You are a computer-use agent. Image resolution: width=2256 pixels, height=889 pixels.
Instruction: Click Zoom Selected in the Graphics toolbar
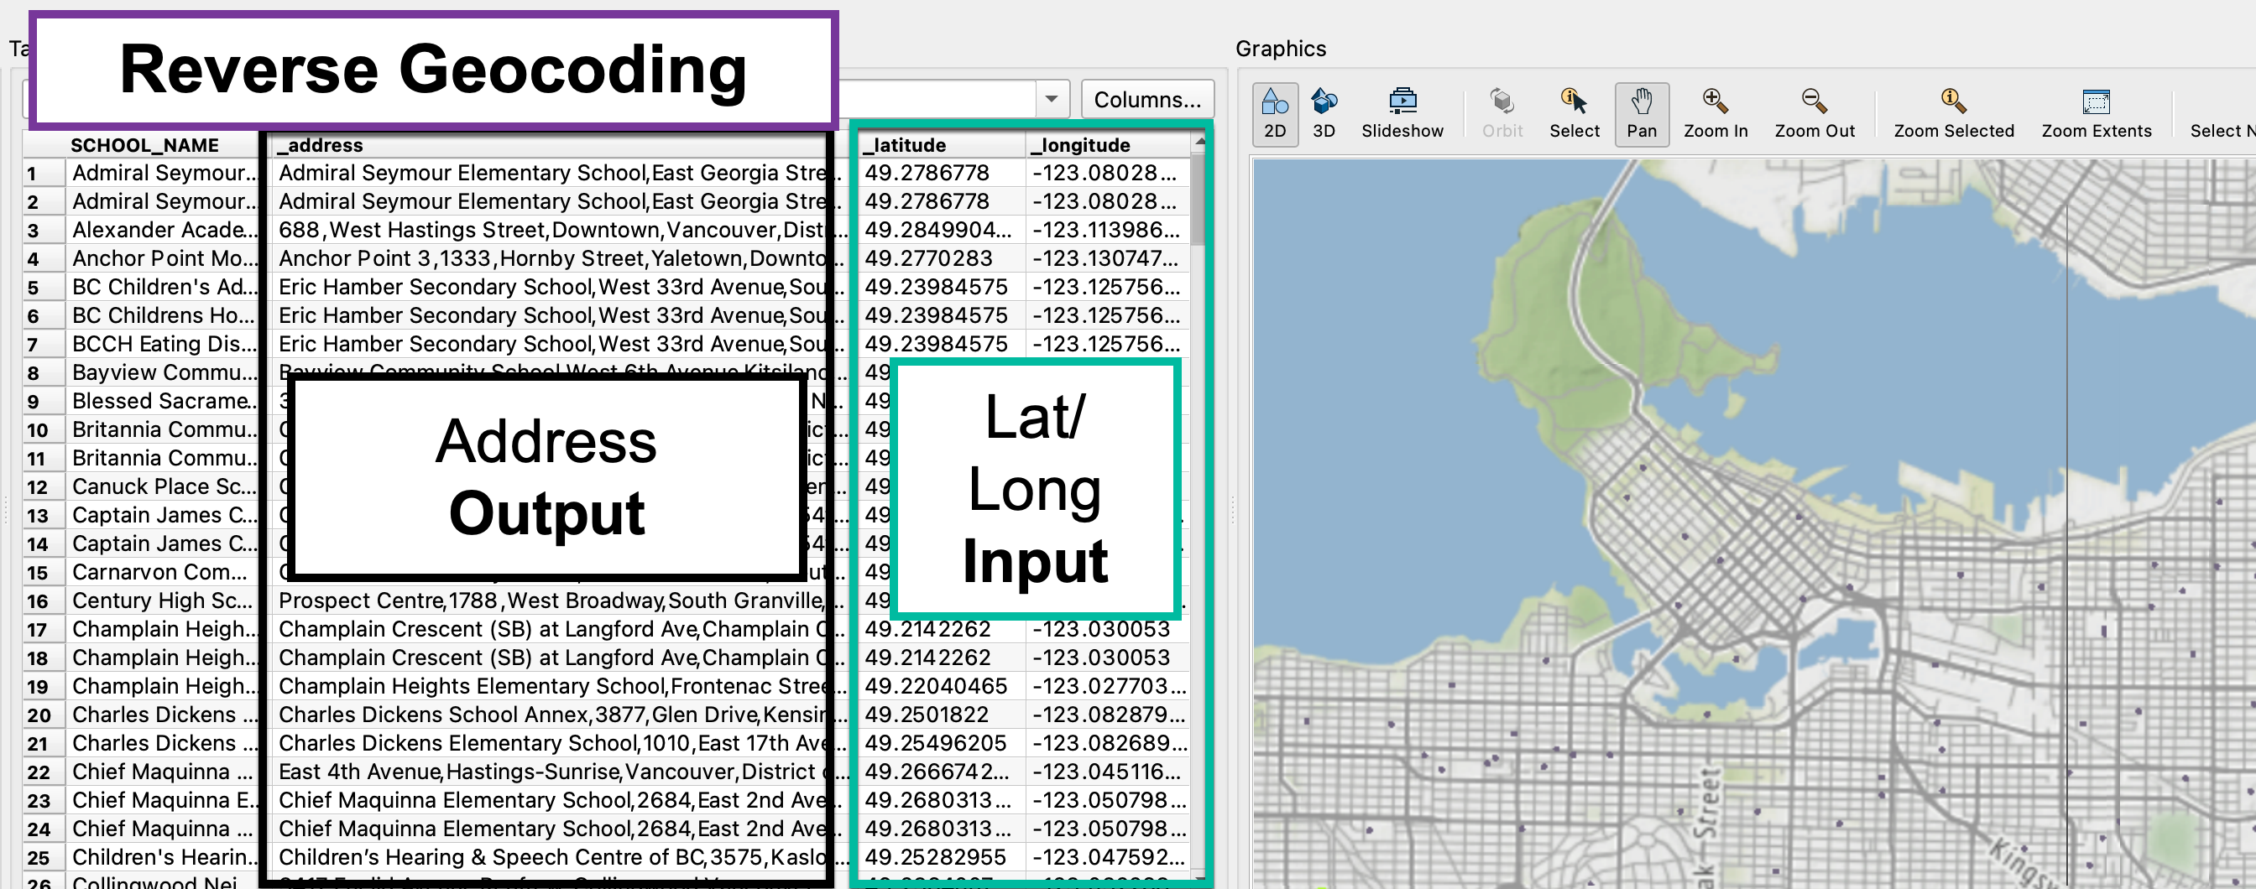1953,112
